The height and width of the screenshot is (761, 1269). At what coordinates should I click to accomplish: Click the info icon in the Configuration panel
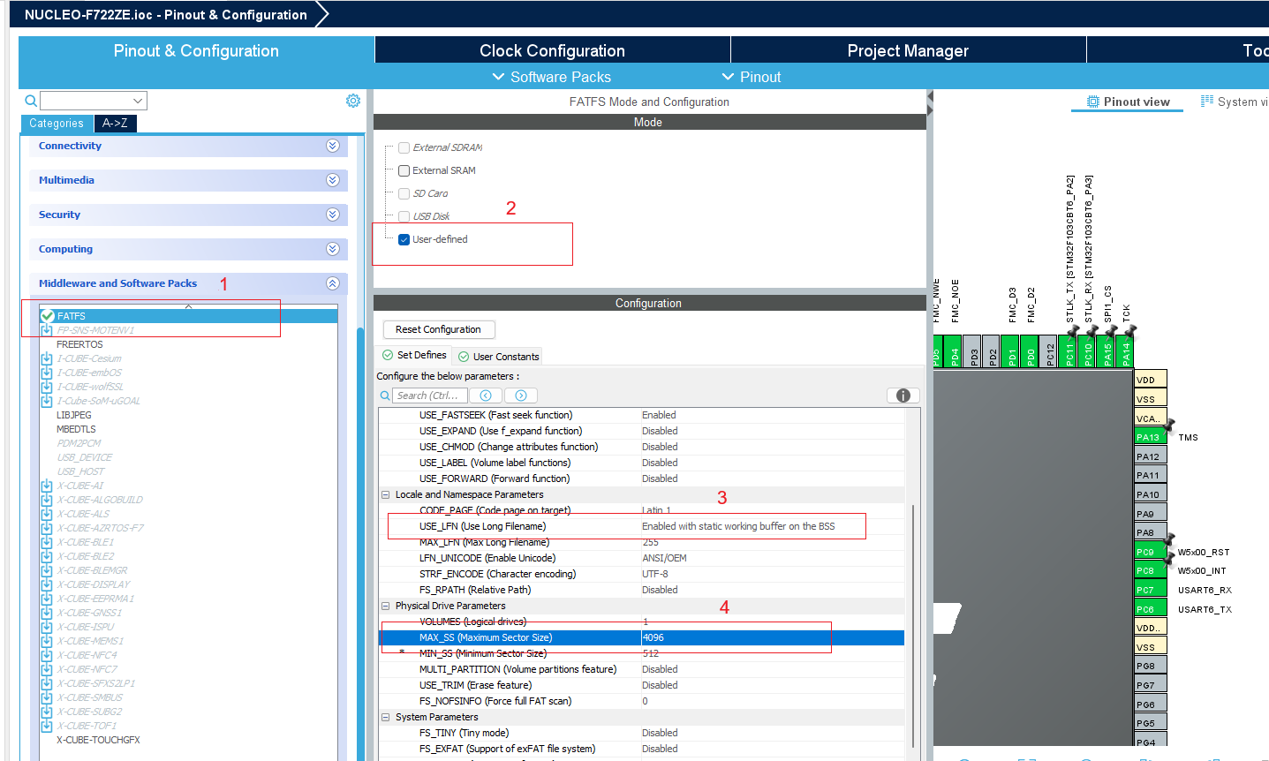point(903,396)
